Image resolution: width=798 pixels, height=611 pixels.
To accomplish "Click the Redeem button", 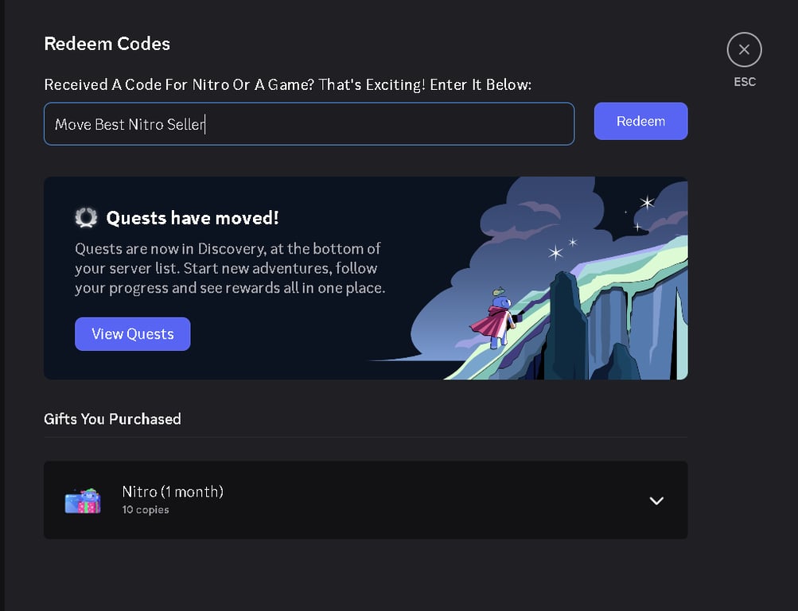I will [x=640, y=121].
